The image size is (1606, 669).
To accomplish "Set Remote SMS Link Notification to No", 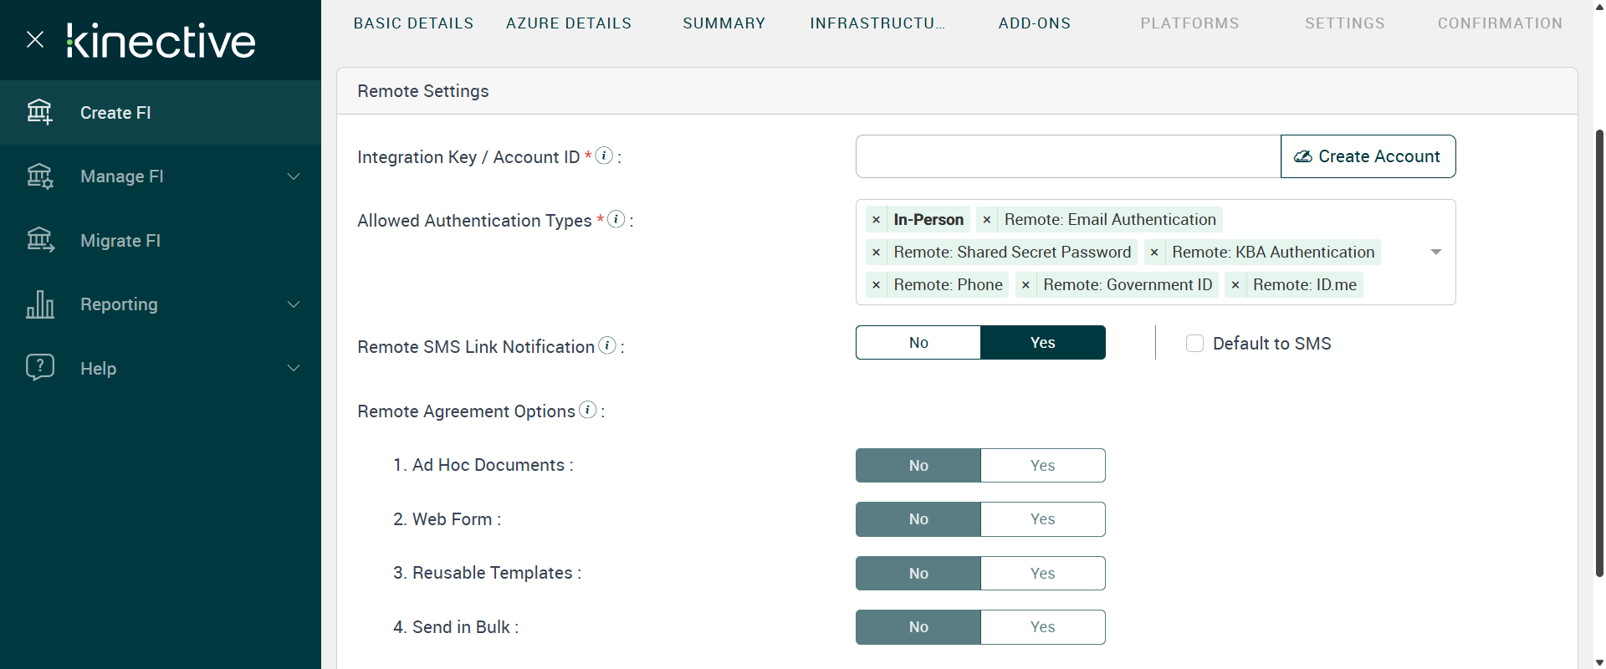I will 918,343.
